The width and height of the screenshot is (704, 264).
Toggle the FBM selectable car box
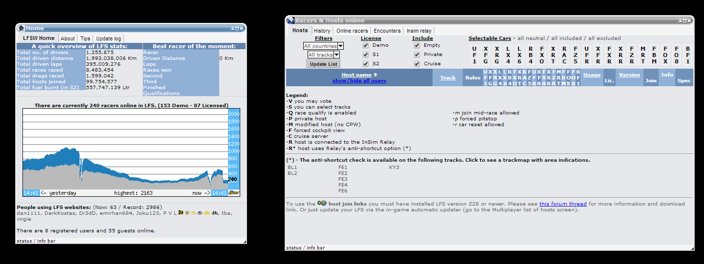click(654, 55)
